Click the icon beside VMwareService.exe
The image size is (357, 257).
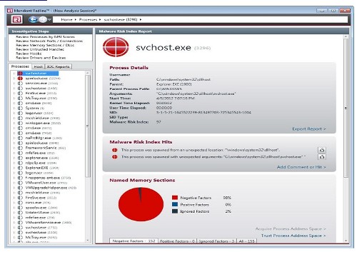[x=20, y=223]
